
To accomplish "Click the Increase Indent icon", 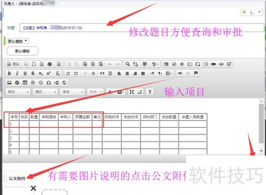I will coord(93,74).
